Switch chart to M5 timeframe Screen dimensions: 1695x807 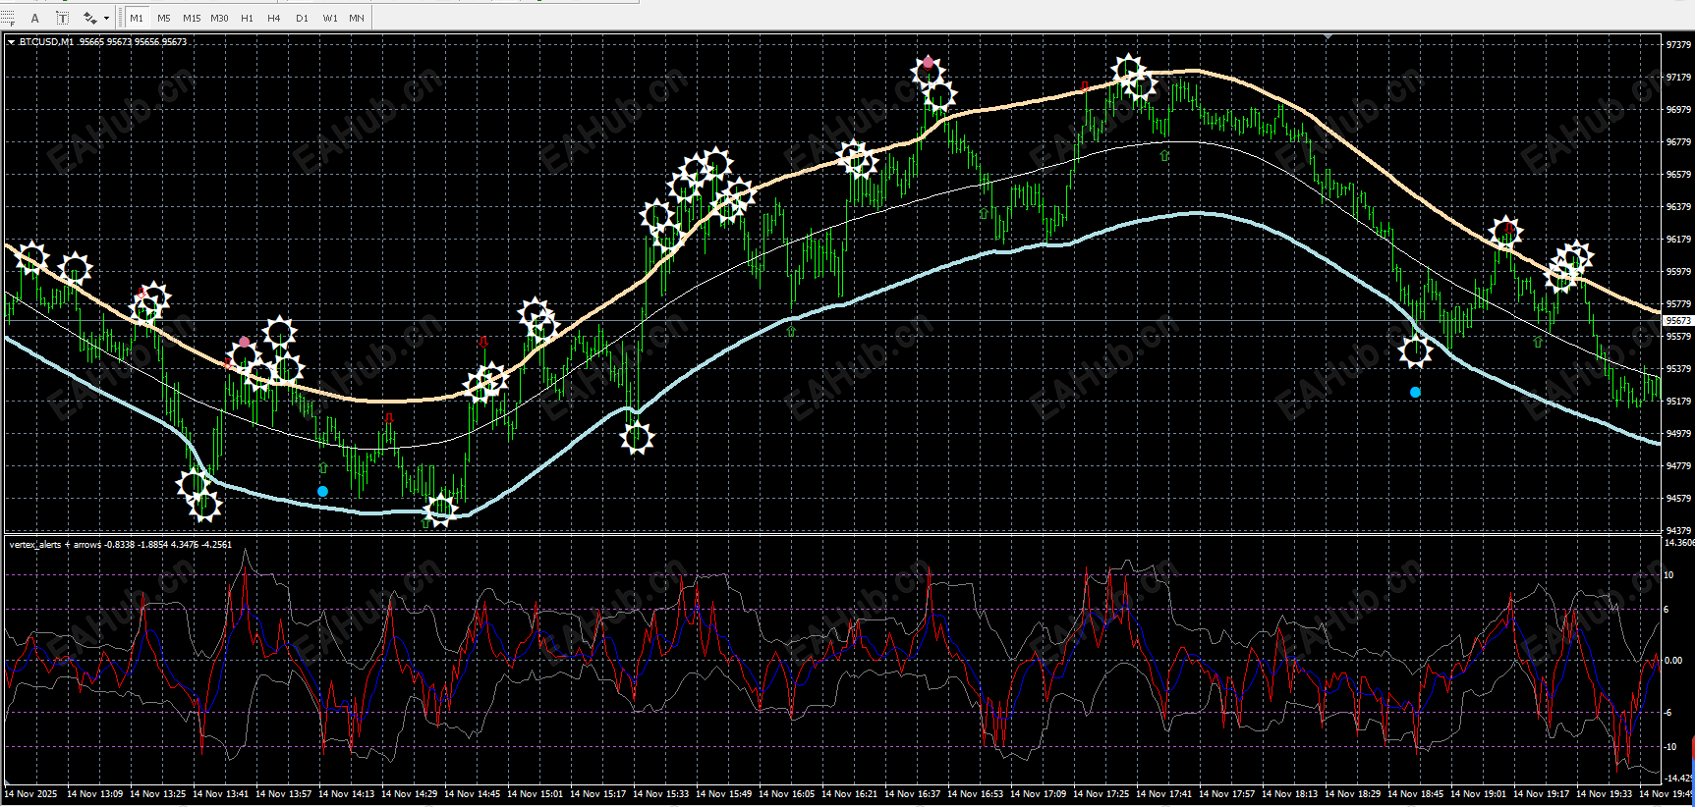click(164, 18)
